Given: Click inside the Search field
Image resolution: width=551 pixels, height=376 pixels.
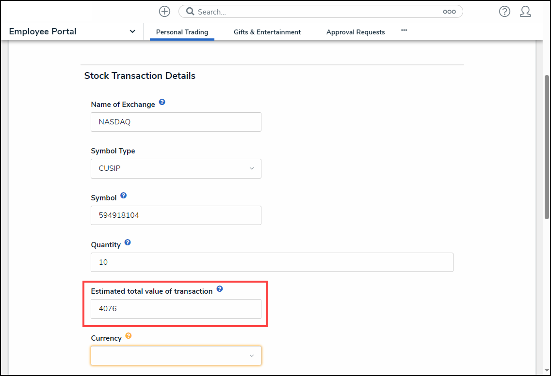Looking at the screenshot, I should coord(291,11).
